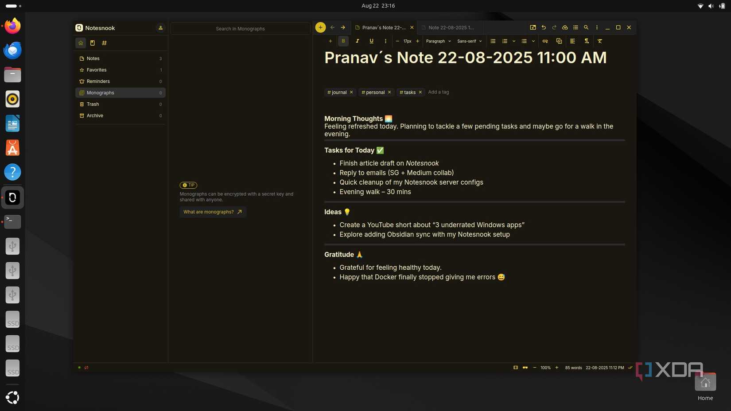Viewport: 731px width, 411px height.
Task: Toggle underline formatting
Action: (371, 41)
